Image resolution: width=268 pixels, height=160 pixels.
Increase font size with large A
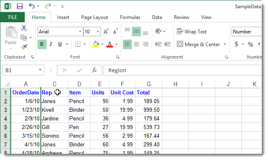pos(106,32)
